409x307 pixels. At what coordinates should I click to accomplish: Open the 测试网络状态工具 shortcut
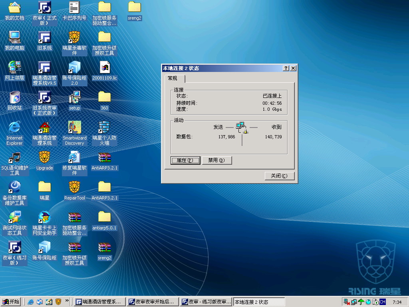click(14, 217)
